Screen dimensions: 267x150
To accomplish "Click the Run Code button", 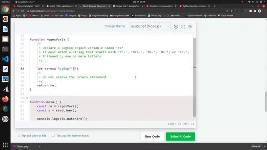I will coord(152,136).
